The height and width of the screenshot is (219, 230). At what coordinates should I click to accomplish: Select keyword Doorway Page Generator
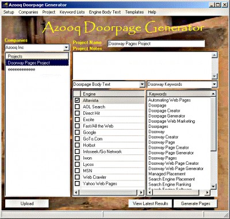point(171,153)
